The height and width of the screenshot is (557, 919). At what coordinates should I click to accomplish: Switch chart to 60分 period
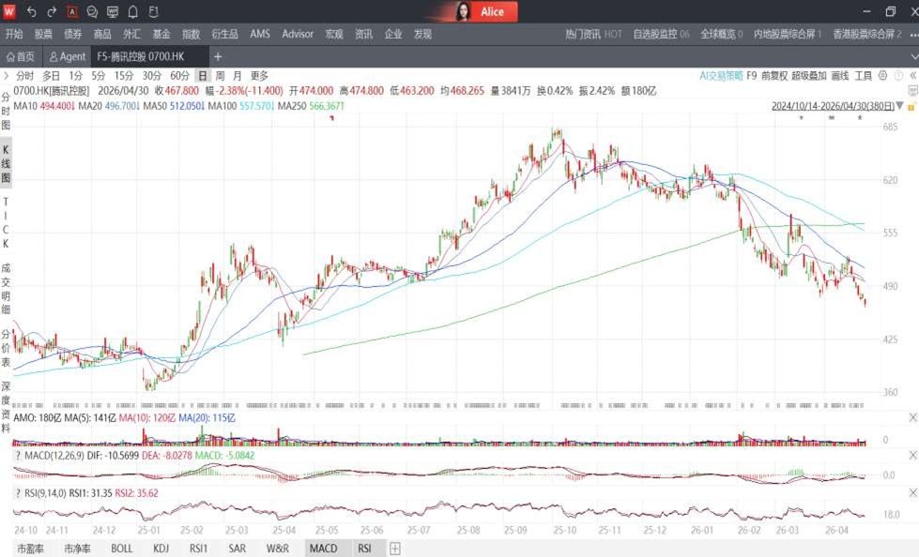(179, 76)
